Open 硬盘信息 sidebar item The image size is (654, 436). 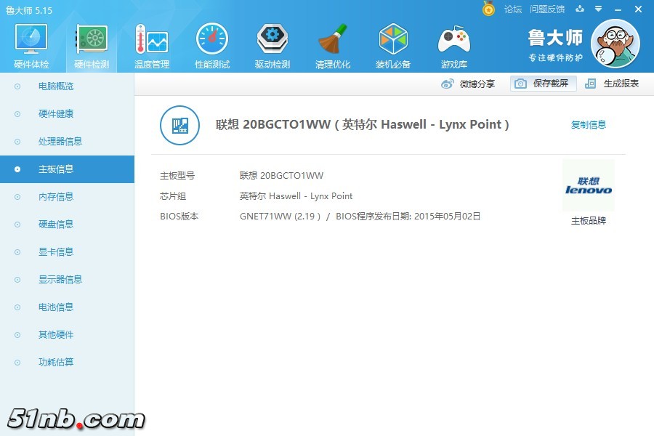(56, 225)
